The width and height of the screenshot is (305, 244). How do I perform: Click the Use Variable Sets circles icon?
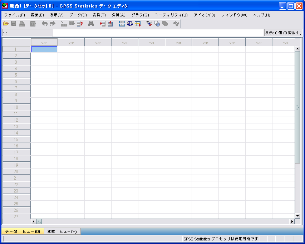pyautogui.click(x=157, y=24)
